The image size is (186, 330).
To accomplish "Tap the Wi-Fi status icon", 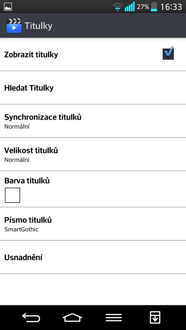I will [117, 7].
